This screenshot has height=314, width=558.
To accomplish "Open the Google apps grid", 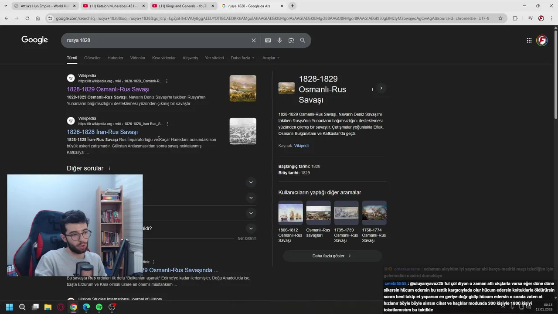I will pos(529,40).
